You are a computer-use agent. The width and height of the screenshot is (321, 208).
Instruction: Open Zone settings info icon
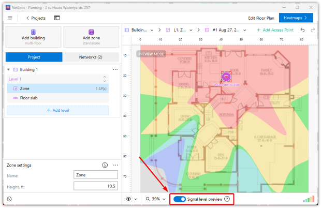(105, 165)
